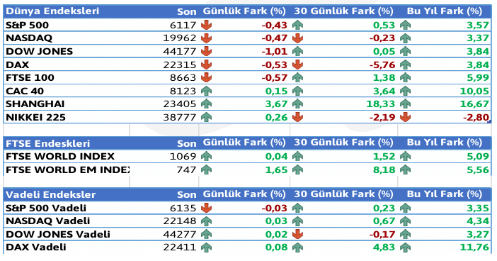497x261 pixels.
Task: Click the S&P 500 Vadeli daily down arrow
Action: pos(206,208)
